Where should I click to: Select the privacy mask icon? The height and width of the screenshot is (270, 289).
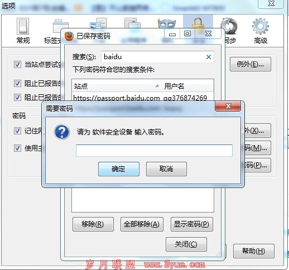coord(166,23)
